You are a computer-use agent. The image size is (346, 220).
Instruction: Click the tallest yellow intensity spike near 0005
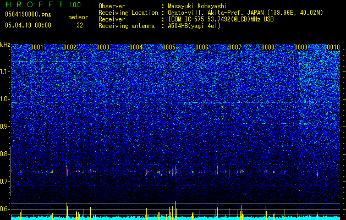pos(176,211)
